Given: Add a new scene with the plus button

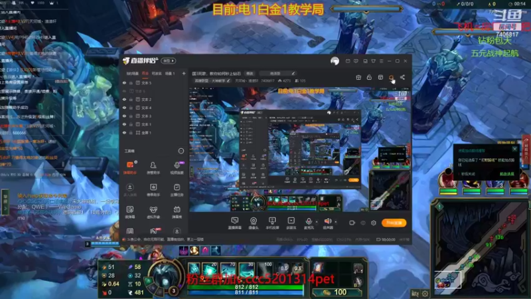Looking at the screenshot, I should pyautogui.click(x=184, y=74).
